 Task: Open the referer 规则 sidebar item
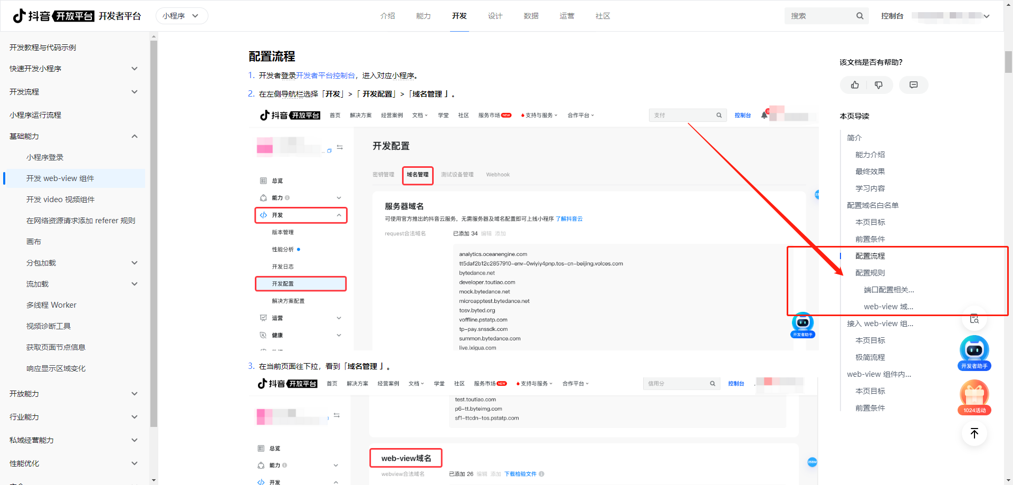pos(81,221)
